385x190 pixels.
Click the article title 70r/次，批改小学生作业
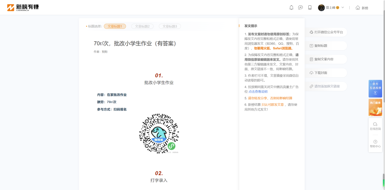pos(135,43)
